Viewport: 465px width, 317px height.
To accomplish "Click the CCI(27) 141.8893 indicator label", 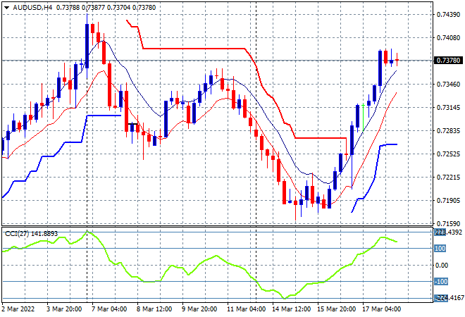I will coord(31,234).
